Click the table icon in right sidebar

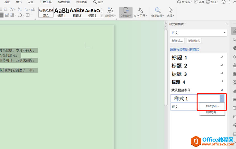click(235, 74)
